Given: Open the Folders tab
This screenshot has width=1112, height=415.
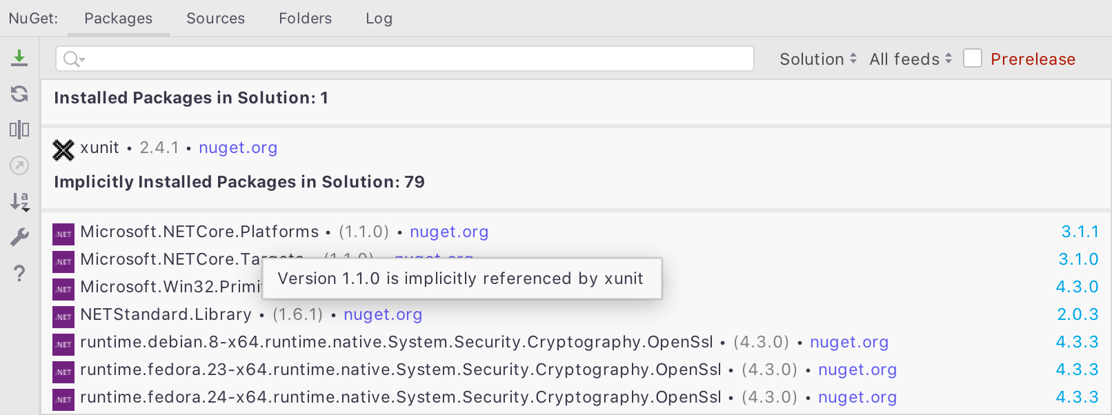Looking at the screenshot, I should pos(306,19).
